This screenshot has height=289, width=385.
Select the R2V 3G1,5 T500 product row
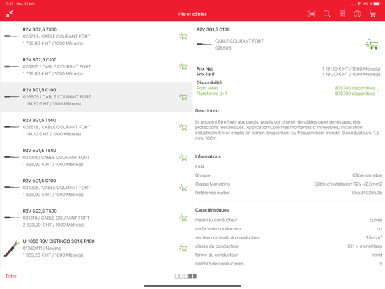96,127
